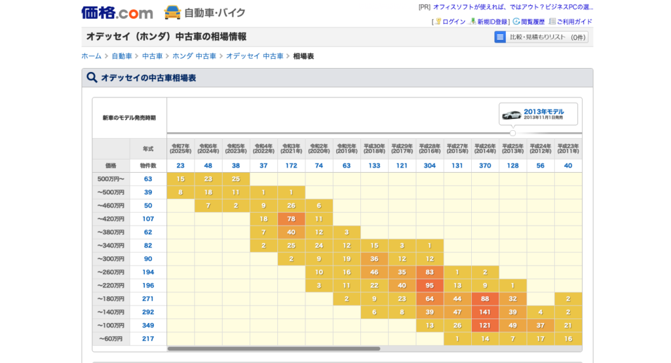
Task: Click the magnifier icon beside オデッセイの中古車相場表
Action: coord(92,78)
